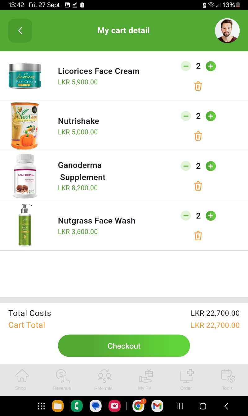
Task: Open the Revenue tab
Action: coord(62,379)
